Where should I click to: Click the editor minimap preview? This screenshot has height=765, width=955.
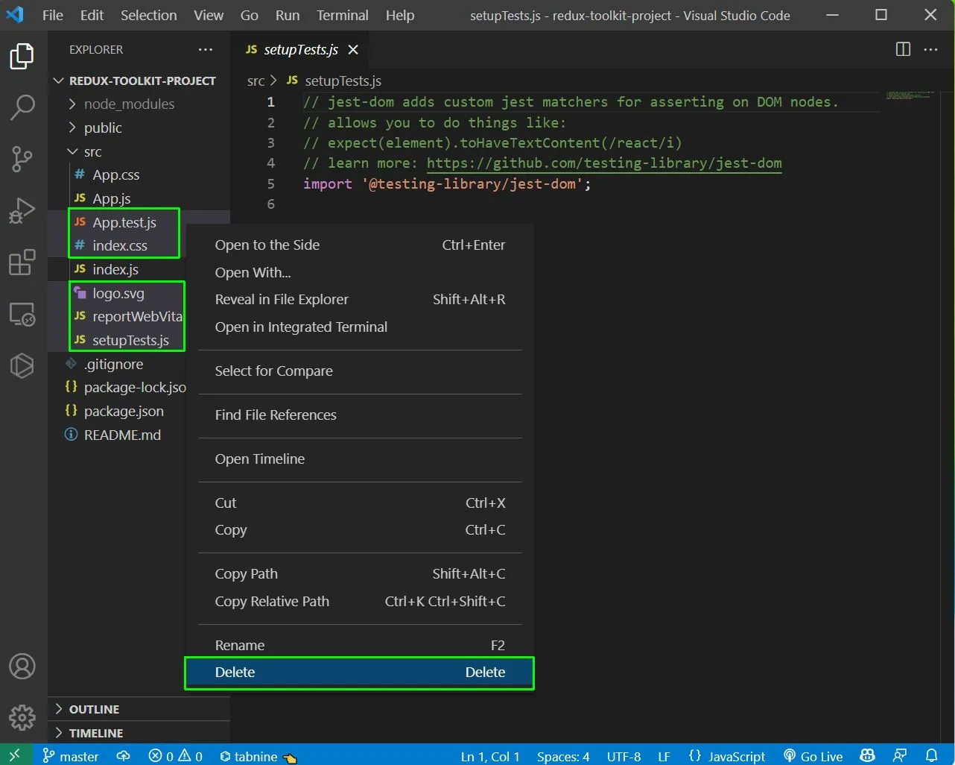(x=910, y=95)
